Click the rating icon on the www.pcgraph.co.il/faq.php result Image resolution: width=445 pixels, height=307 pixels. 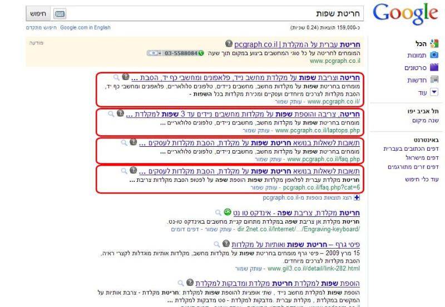133,142
